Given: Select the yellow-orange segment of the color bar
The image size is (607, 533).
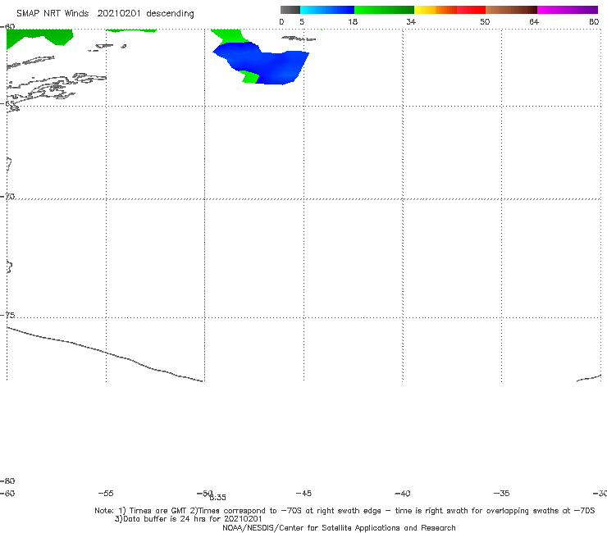Looking at the screenshot, I should click(436, 10).
